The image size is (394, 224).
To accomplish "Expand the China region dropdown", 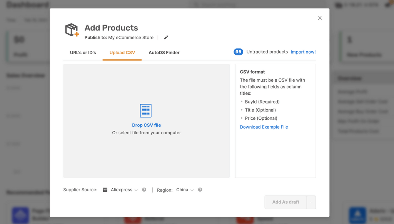I will pyautogui.click(x=185, y=190).
